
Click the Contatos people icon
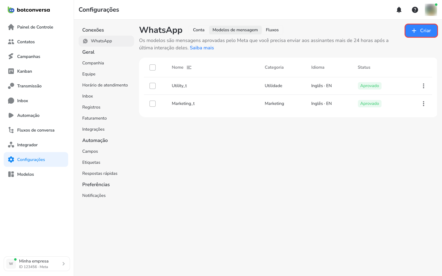11,42
